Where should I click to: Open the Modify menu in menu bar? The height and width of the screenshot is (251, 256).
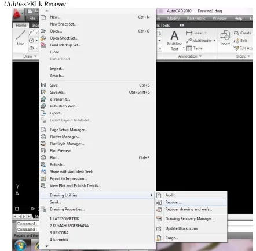(x=173, y=19)
